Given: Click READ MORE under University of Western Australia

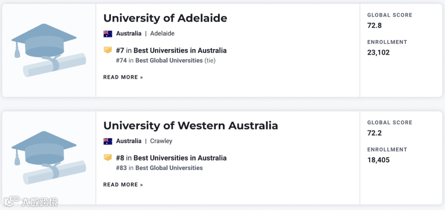Looking at the screenshot, I should tap(123, 184).
